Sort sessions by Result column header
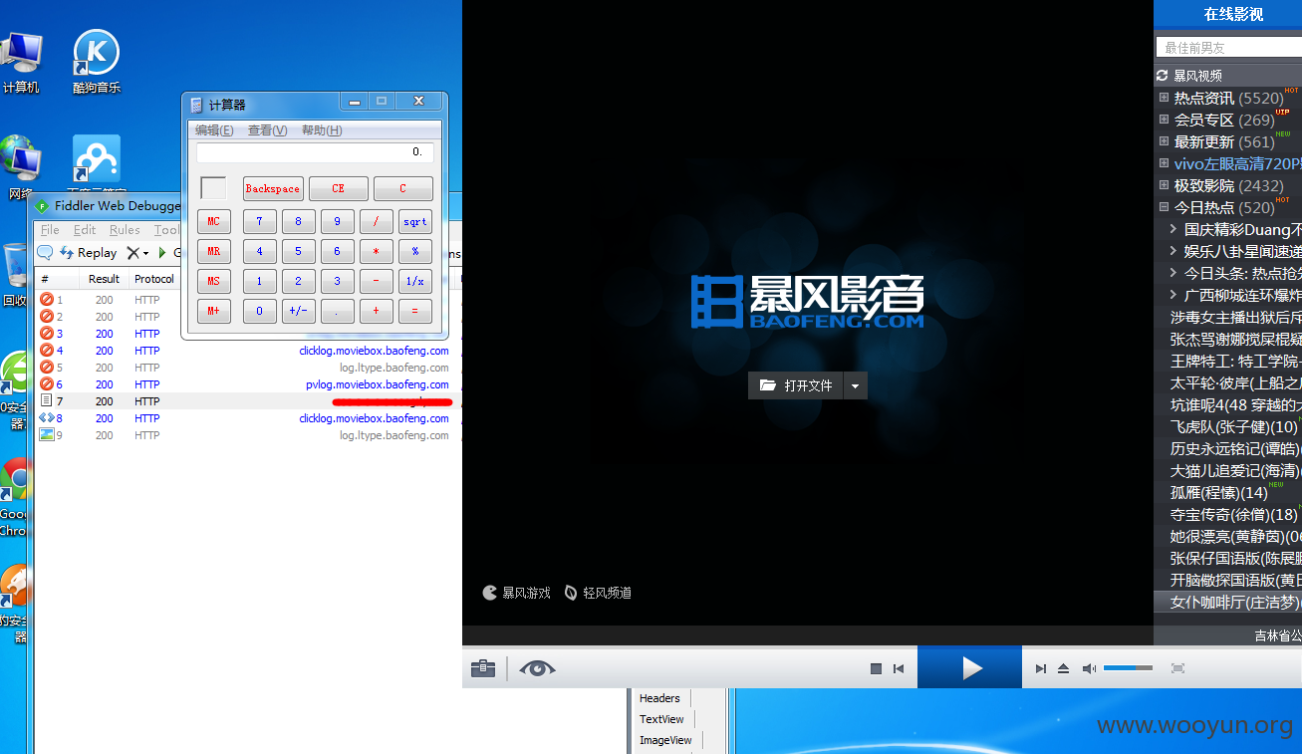Viewport: 1302px width, 754px height. [x=104, y=279]
